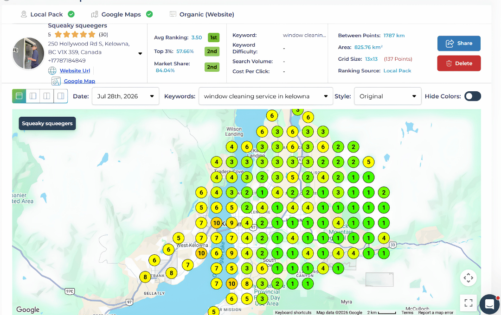
Task: Click the (30) reviews count
Action: (103, 34)
